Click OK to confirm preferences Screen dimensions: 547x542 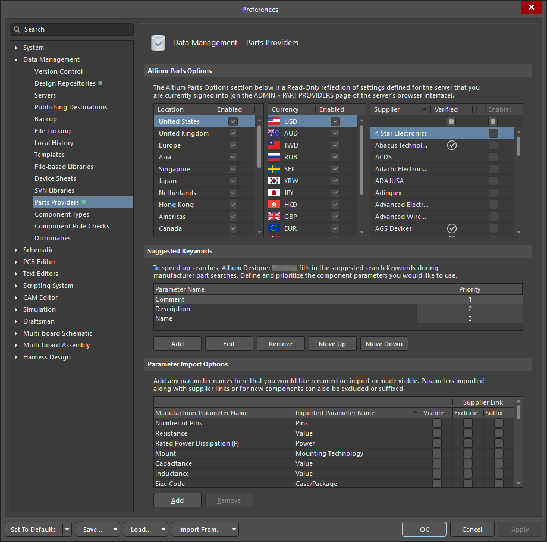point(424,529)
